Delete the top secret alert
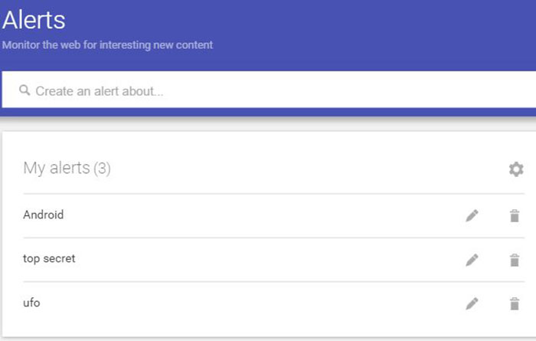The height and width of the screenshot is (341, 536). point(515,260)
